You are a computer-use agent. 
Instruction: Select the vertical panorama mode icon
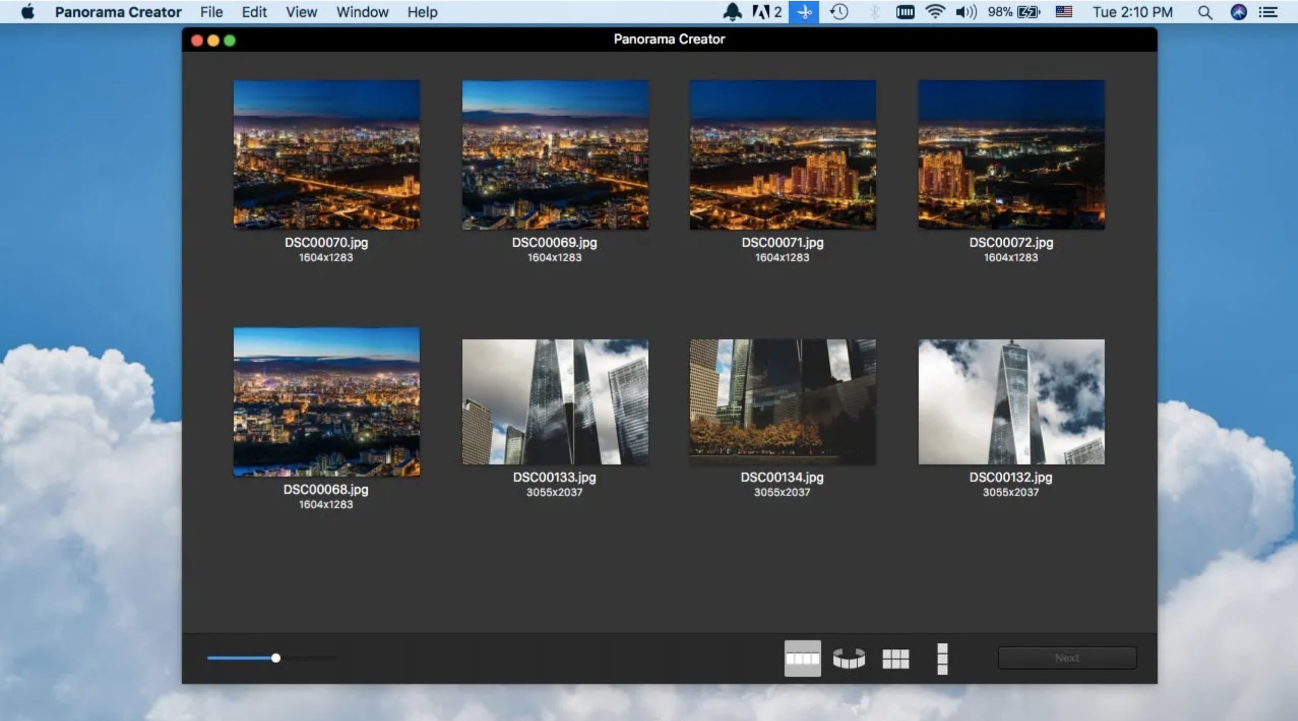tap(942, 658)
